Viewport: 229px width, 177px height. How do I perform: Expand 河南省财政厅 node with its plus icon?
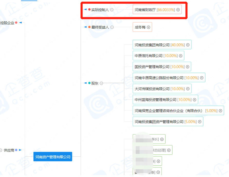coord(178,10)
